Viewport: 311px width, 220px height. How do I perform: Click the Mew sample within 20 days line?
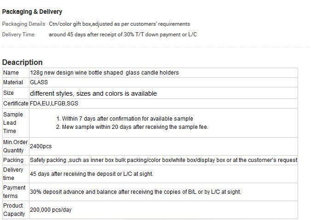pos(132,127)
